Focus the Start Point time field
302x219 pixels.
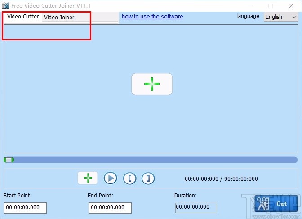coord(25,208)
